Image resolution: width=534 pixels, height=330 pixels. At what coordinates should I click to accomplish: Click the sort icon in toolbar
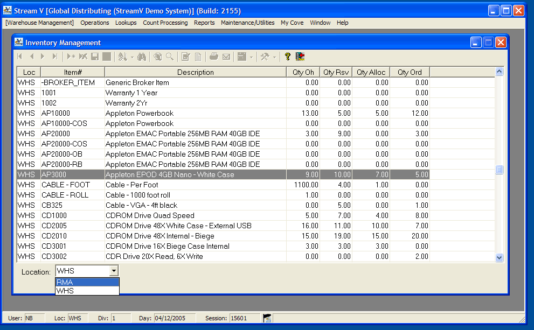coord(123,57)
